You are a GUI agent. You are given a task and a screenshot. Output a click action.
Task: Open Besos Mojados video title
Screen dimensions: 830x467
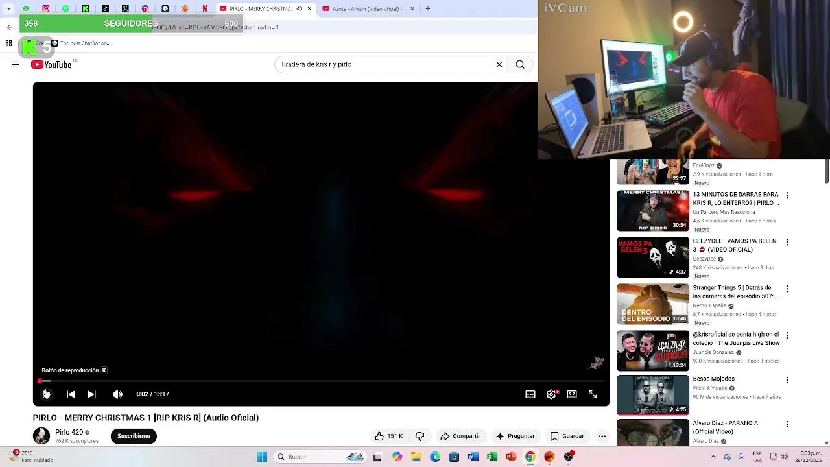[x=713, y=379]
